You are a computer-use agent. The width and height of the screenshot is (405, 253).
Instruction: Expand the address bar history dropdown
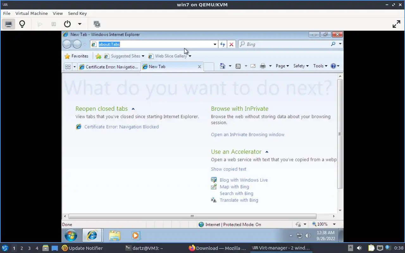215,44
